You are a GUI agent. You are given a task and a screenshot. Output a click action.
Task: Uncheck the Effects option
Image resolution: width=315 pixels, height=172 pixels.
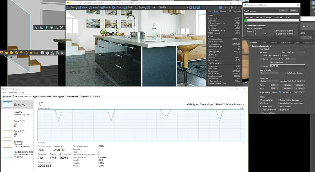(x=261, y=103)
